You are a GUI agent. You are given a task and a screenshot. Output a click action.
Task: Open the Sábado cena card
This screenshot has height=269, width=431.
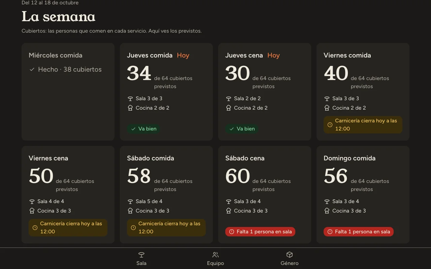point(265,195)
